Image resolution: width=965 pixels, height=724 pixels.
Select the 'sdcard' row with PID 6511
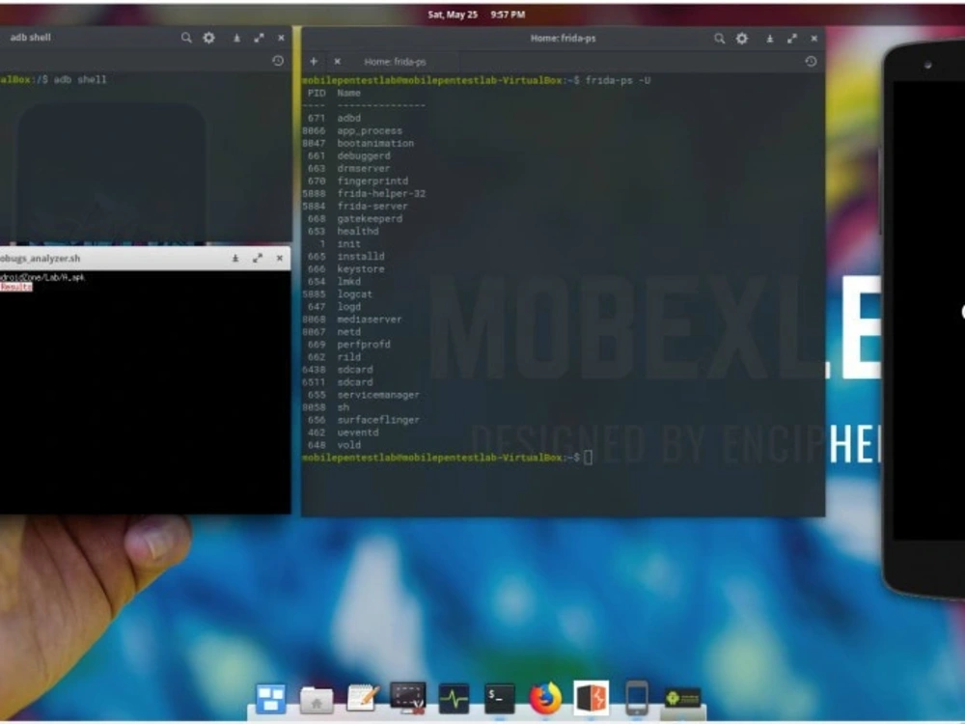pyautogui.click(x=337, y=382)
